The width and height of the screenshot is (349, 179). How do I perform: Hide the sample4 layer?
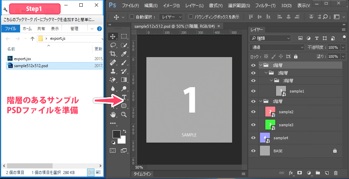coord(253,138)
